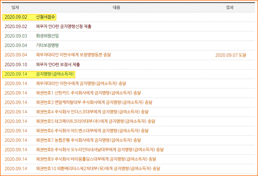Screen dimensions: 258x176
Task: Click date 2020.09.03 beside 회생위원선임
Action: pyautogui.click(x=16, y=36)
